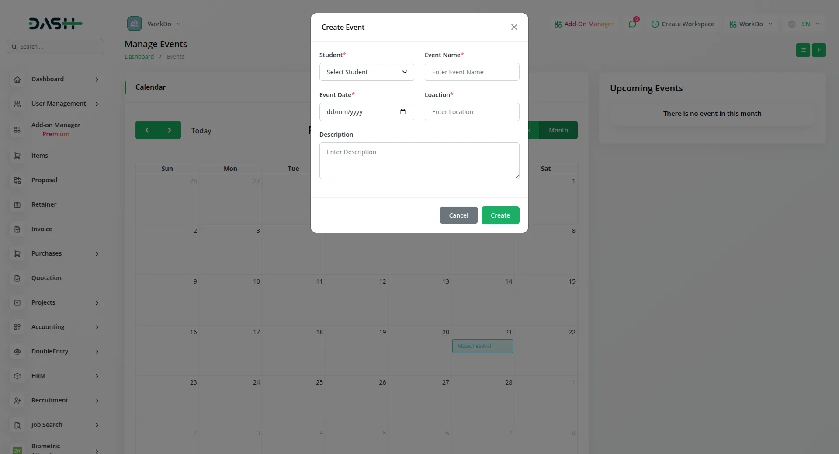Click the DoubleEntry scales icon
The height and width of the screenshot is (454, 839).
[x=17, y=352]
